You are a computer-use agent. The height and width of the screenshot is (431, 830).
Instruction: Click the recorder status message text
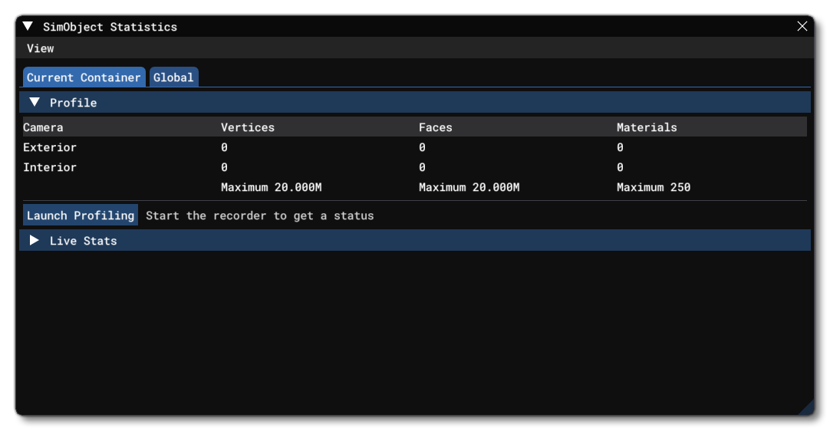pos(260,215)
